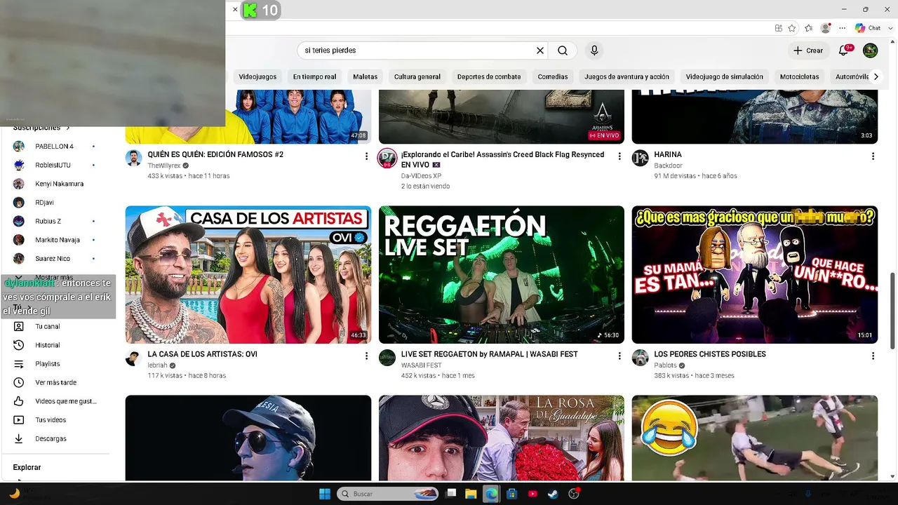Open the Explorar section heading
The image size is (898, 505).
click(x=27, y=467)
